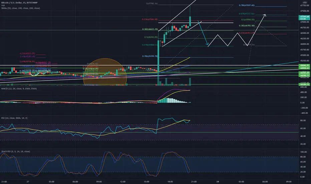Select the SMAs (50, 100, 200) indicator legend
Viewport: 311px width, 184px height.
point(21,8)
